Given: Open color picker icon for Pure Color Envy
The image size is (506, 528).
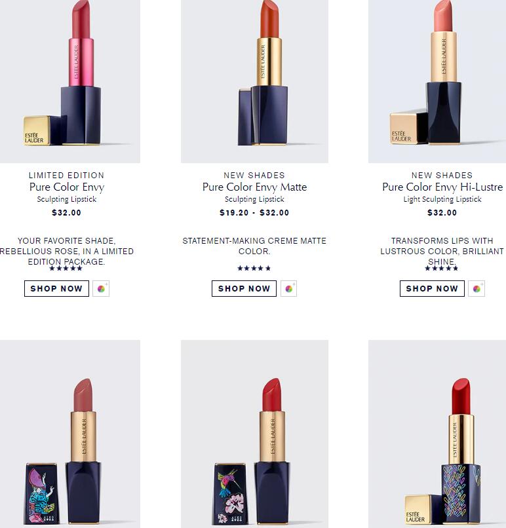Looking at the screenshot, I should pyautogui.click(x=101, y=289).
